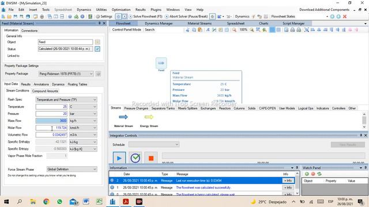
Task: Click the cut icon in flowsheet toolbar
Action: 187,30
